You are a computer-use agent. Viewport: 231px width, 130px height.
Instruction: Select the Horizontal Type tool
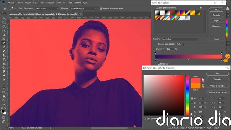[4, 84]
